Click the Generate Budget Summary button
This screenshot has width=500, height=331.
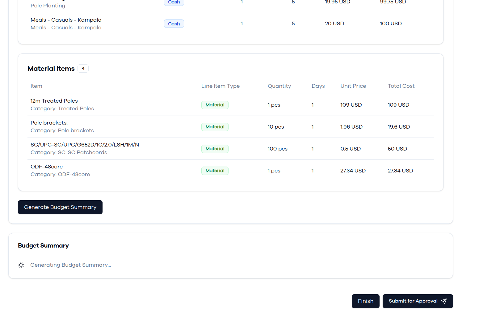coord(60,207)
